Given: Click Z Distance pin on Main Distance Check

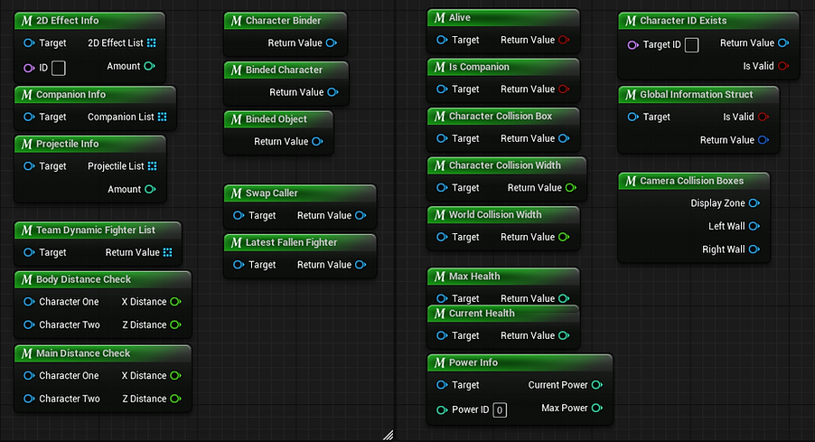Looking at the screenshot, I should (175, 399).
